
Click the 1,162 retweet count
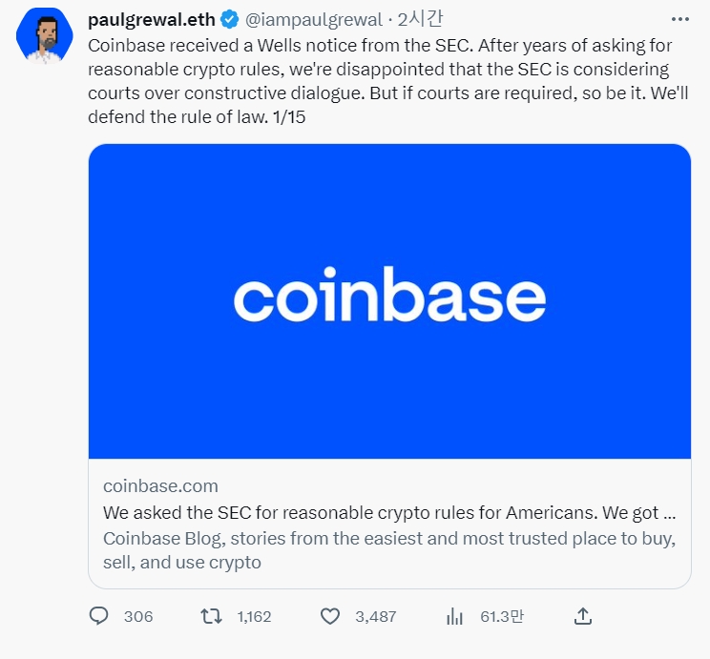pyautogui.click(x=254, y=616)
